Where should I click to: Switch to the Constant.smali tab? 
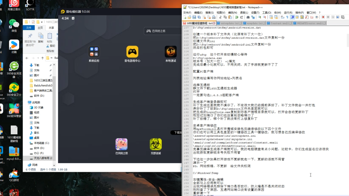[x=280, y=23]
